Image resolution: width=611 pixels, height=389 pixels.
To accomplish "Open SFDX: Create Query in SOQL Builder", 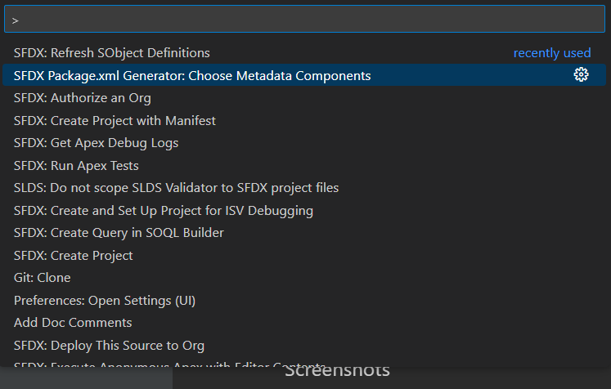I will [304, 233].
